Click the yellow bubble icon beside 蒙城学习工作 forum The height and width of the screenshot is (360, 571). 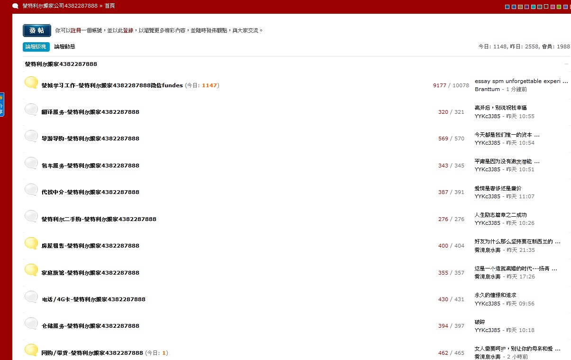pyautogui.click(x=31, y=83)
